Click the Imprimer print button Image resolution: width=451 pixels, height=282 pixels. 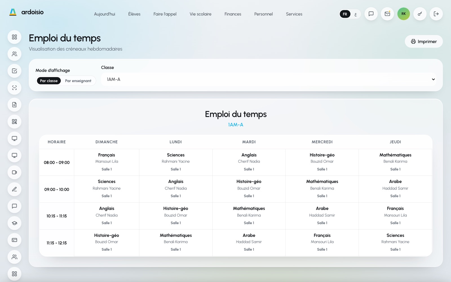(424, 41)
